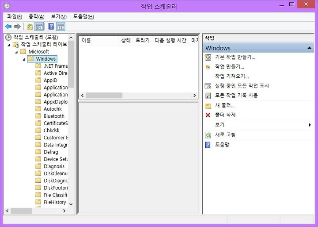Open the Help toolbar question mark icon
The height and width of the screenshot is (227, 318).
tap(51, 27)
